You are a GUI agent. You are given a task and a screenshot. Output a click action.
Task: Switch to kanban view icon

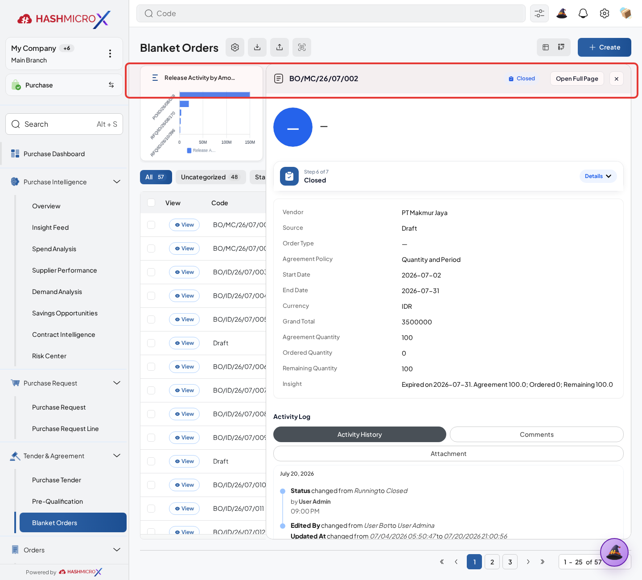(x=561, y=47)
